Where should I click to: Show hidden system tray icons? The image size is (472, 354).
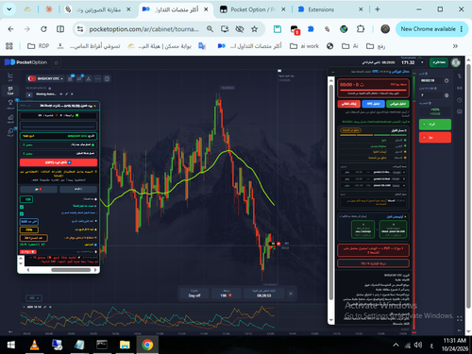396,345
